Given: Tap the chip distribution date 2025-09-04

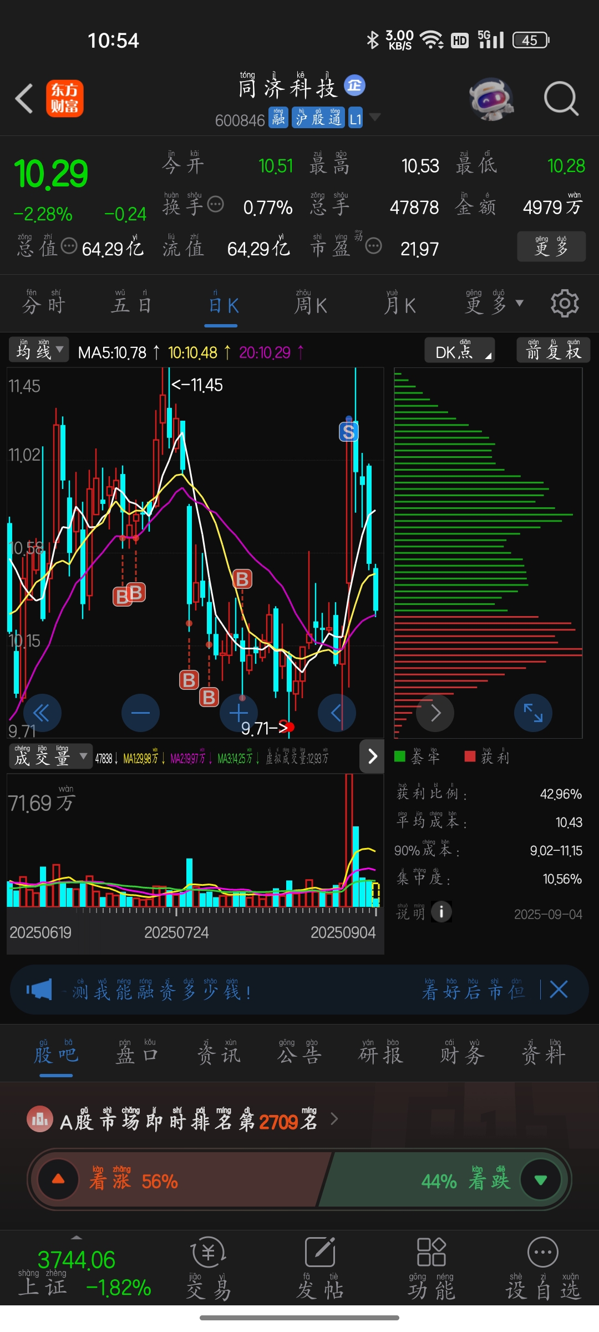Looking at the screenshot, I should pyautogui.click(x=548, y=914).
